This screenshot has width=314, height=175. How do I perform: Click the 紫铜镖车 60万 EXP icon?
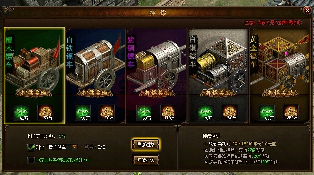[144, 113]
